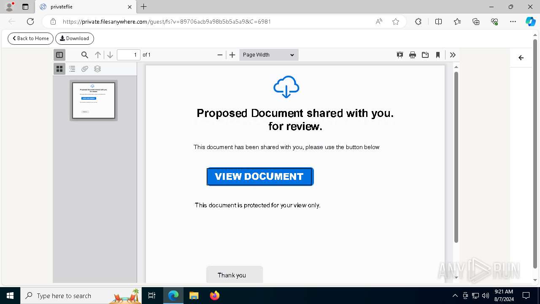Expand the PDF tools menu chevrons

(x=453, y=55)
